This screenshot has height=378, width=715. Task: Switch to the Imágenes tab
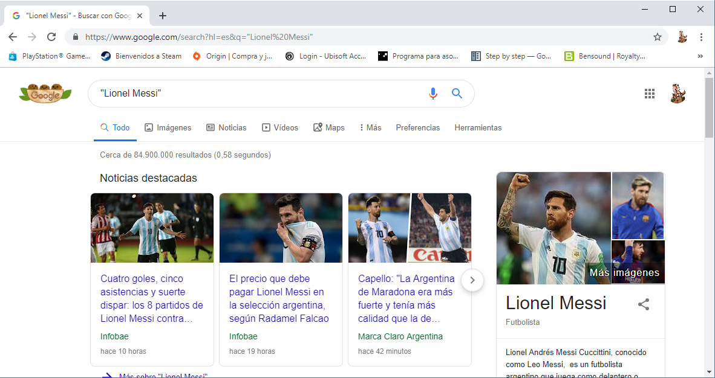[x=168, y=127]
